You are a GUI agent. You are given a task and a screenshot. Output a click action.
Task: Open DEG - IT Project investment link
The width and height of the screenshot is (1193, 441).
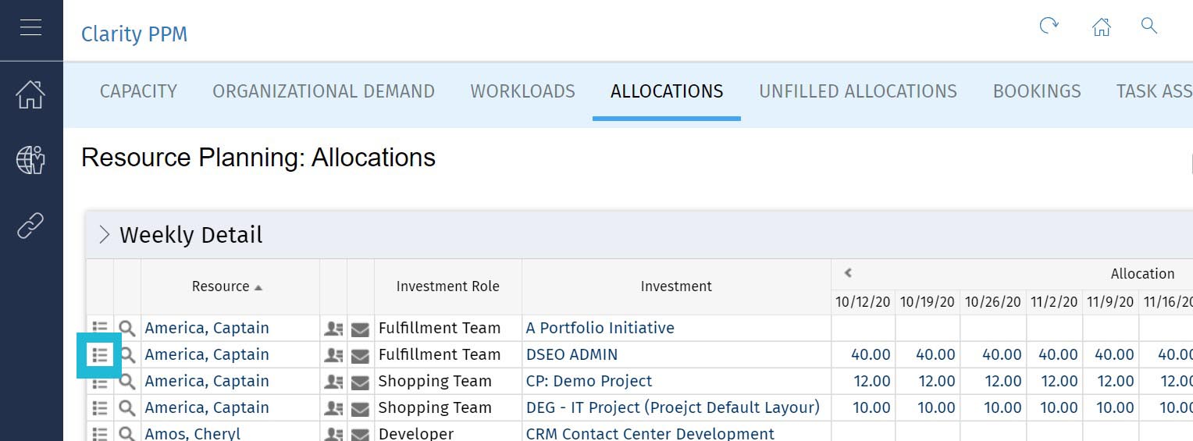(x=673, y=407)
